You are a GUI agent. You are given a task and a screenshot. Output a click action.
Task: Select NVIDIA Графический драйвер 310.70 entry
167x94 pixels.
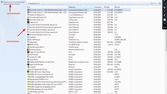(x=78, y=87)
